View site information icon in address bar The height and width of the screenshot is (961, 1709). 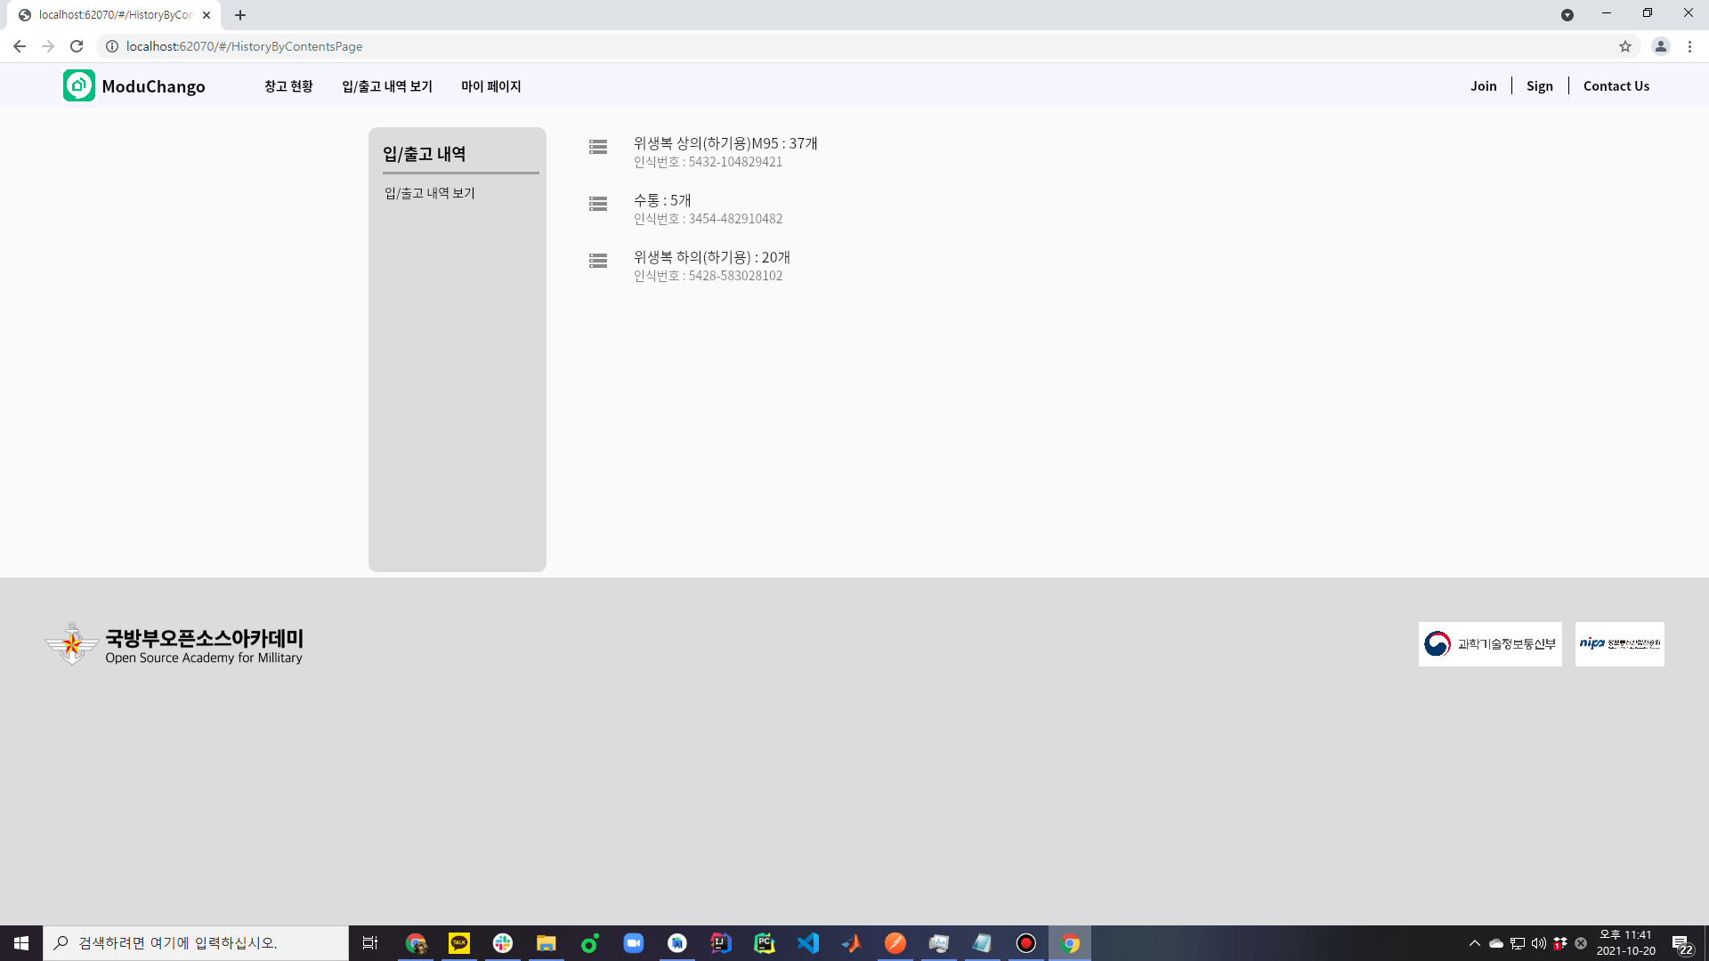coord(112,46)
